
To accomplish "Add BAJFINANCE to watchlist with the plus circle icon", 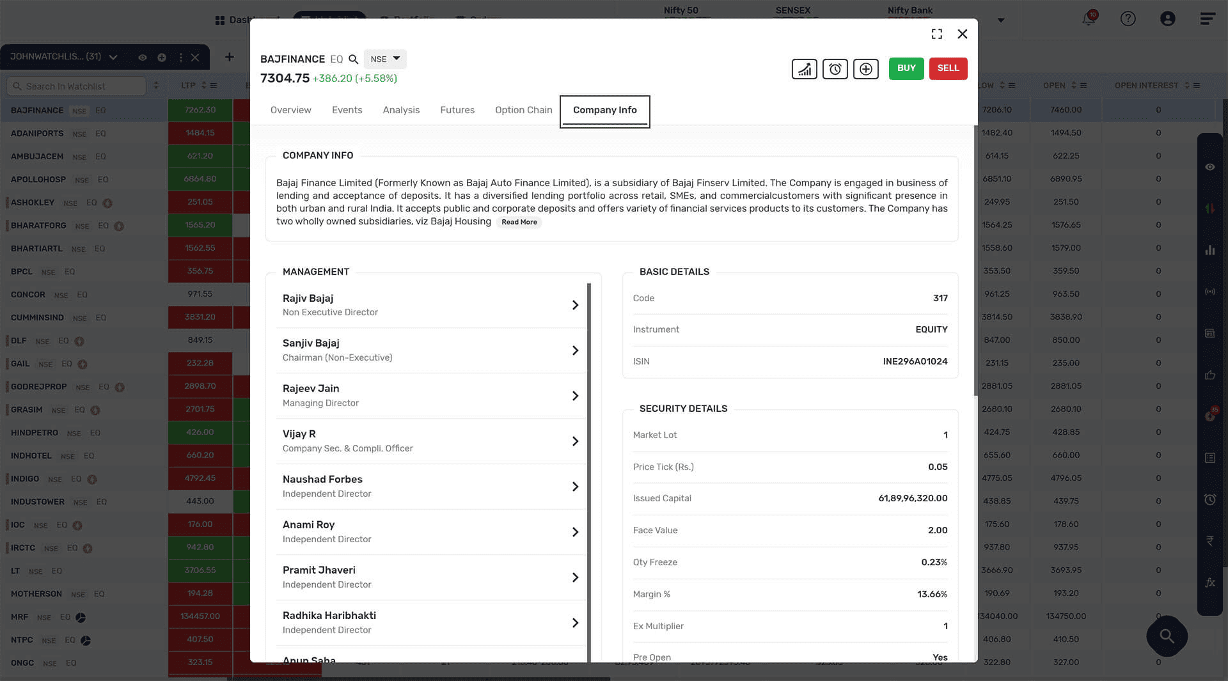I will point(865,68).
